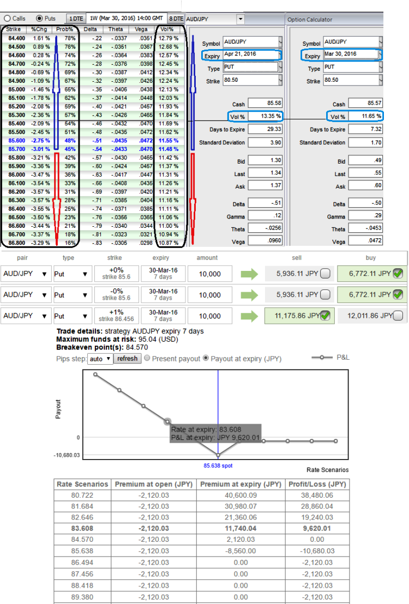The height and width of the screenshot is (604, 409).
Task: Sort by the Vega column header
Action: tap(141, 29)
